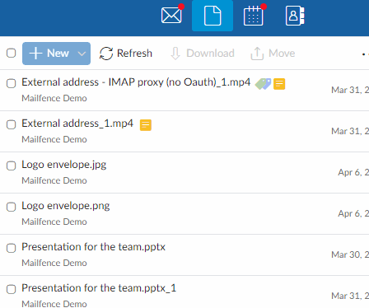Image resolution: width=369 pixels, height=308 pixels.
Task: Click the yellow note icon on IMAP proxy file
Action: pos(279,84)
